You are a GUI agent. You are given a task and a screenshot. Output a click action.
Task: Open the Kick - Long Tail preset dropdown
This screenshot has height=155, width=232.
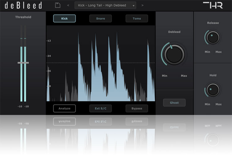coord(105,5)
